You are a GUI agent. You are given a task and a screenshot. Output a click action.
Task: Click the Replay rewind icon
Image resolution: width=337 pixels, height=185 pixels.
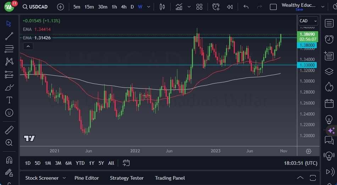tap(230, 7)
